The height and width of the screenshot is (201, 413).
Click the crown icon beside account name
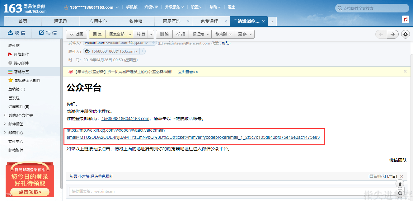(x=66, y=7)
